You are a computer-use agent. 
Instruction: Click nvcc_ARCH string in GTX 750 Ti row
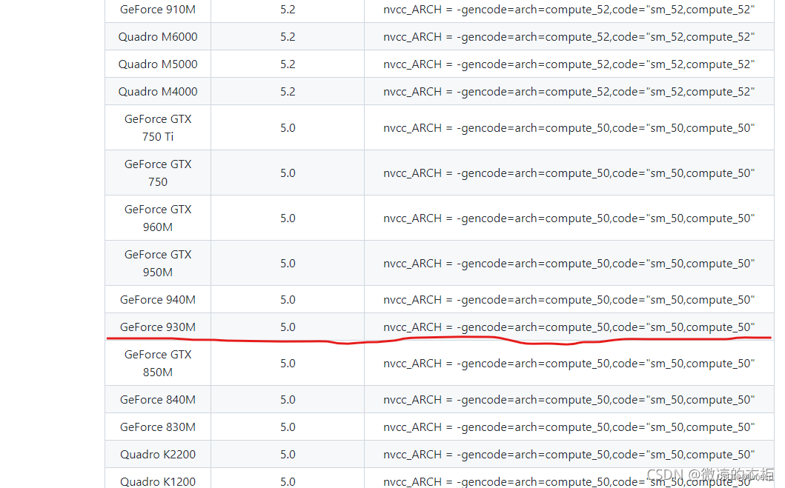[x=569, y=129]
